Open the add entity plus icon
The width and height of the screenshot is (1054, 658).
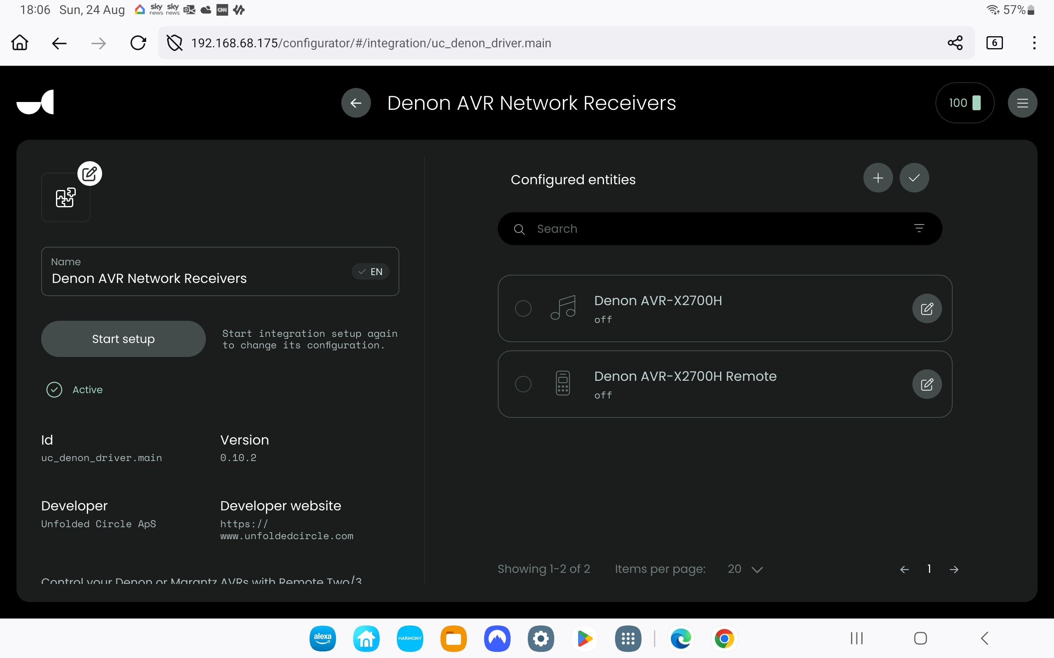tap(878, 178)
